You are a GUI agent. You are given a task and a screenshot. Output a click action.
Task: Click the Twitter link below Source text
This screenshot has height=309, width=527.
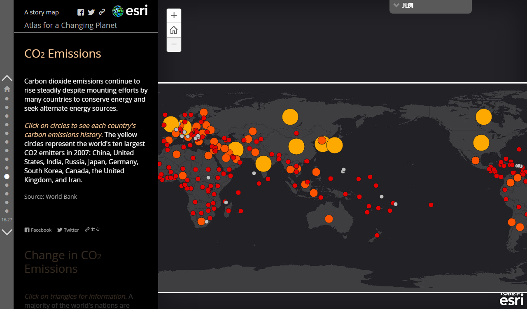tap(68, 230)
